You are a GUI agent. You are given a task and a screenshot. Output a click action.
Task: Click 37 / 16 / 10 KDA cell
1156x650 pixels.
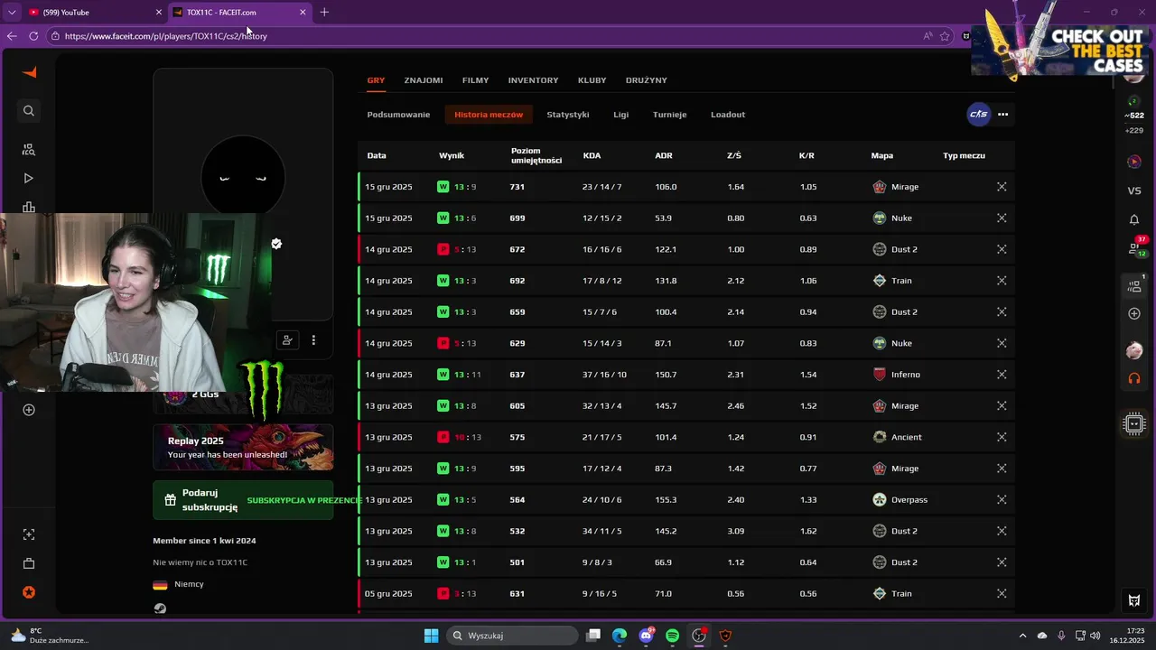point(604,375)
